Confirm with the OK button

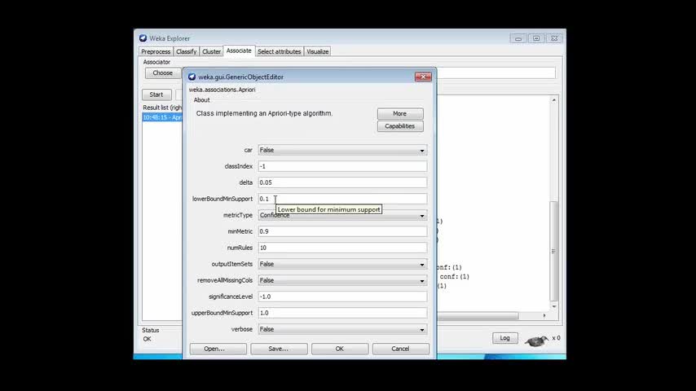(340, 349)
